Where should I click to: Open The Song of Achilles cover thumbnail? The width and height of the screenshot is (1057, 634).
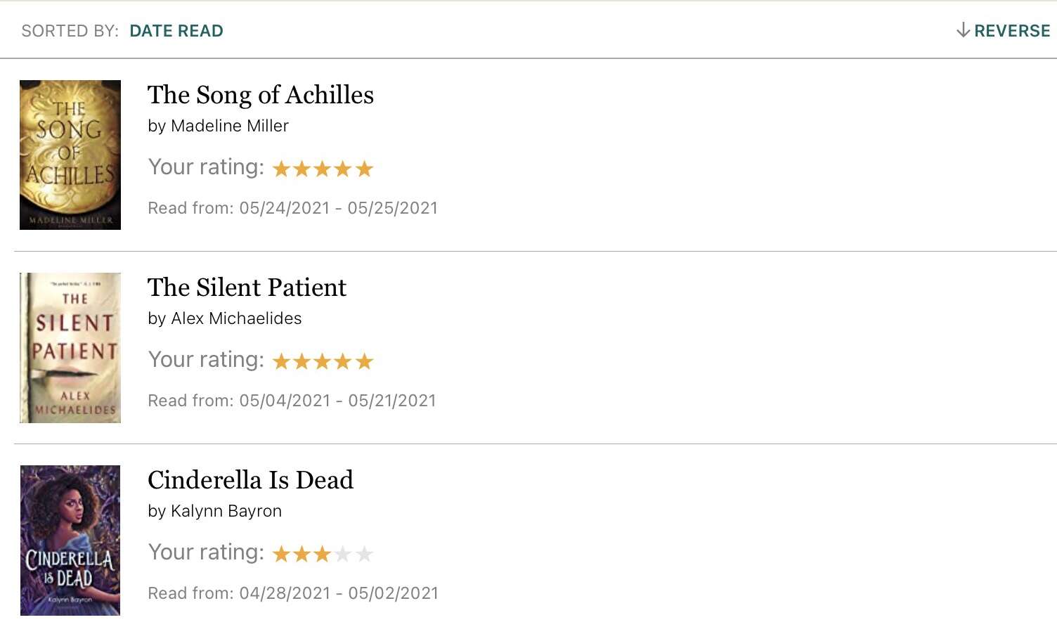coord(70,155)
